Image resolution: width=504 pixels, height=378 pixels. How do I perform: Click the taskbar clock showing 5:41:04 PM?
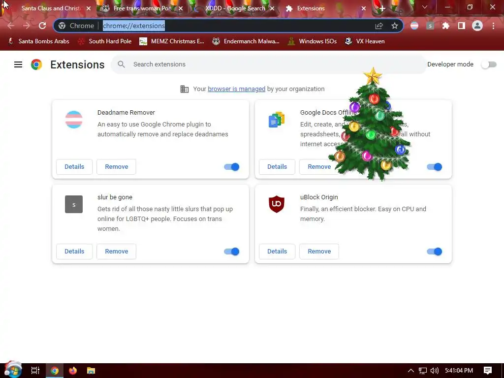(459, 371)
